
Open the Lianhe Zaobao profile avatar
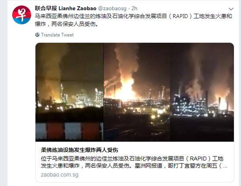point(21,15)
